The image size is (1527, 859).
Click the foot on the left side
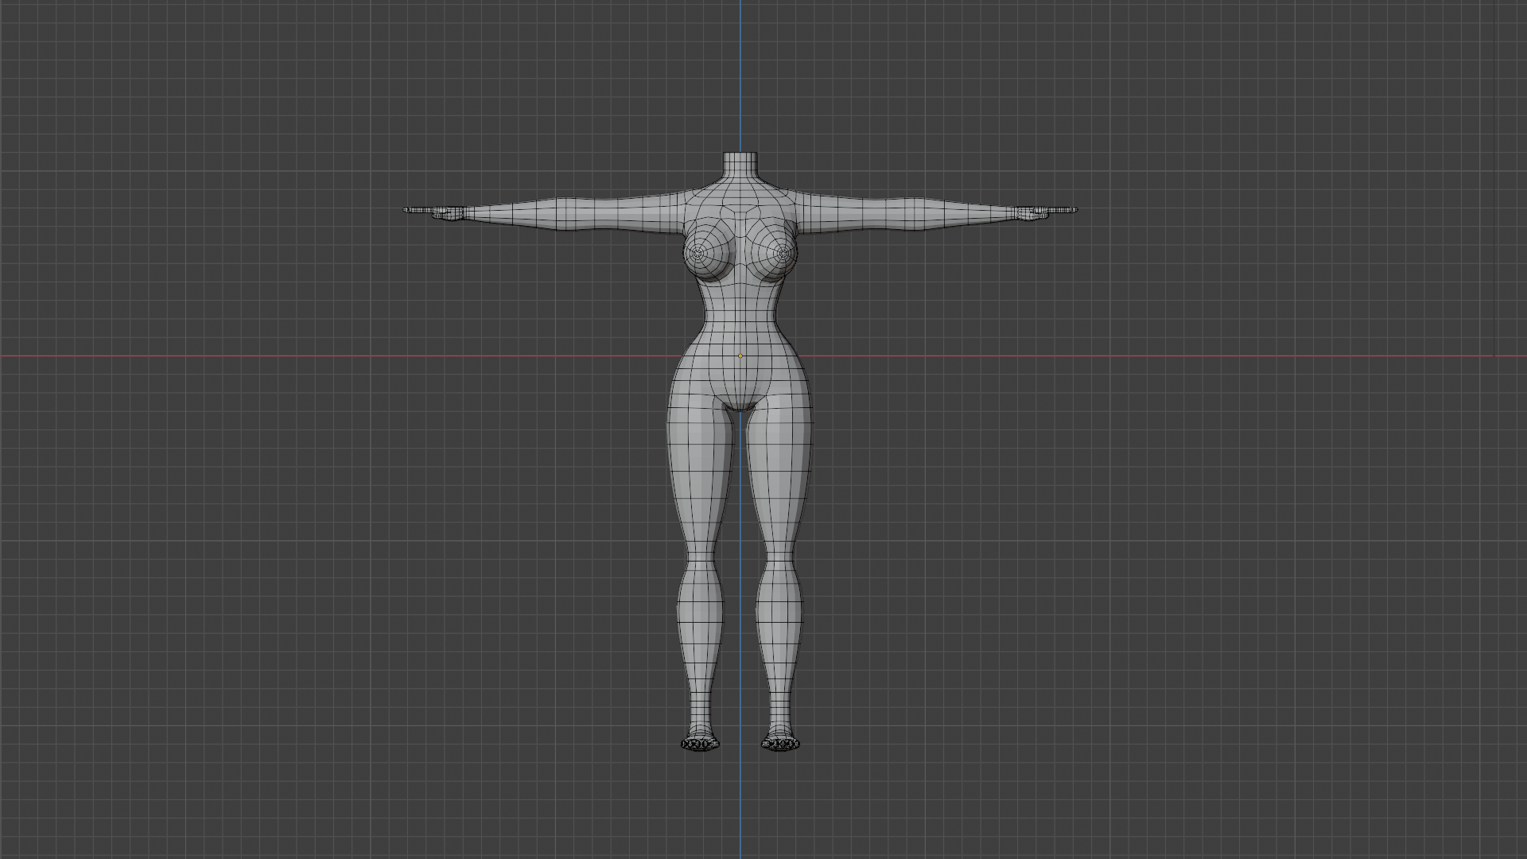click(700, 743)
